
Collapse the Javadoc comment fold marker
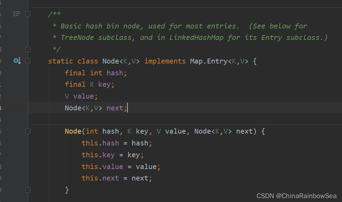click(x=28, y=14)
